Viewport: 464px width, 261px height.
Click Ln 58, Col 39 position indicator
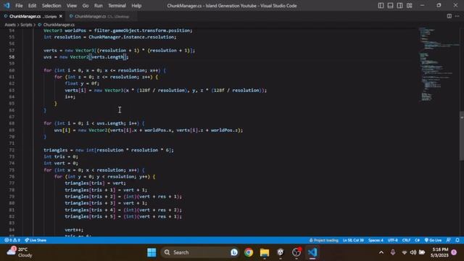pyautogui.click(x=353, y=240)
